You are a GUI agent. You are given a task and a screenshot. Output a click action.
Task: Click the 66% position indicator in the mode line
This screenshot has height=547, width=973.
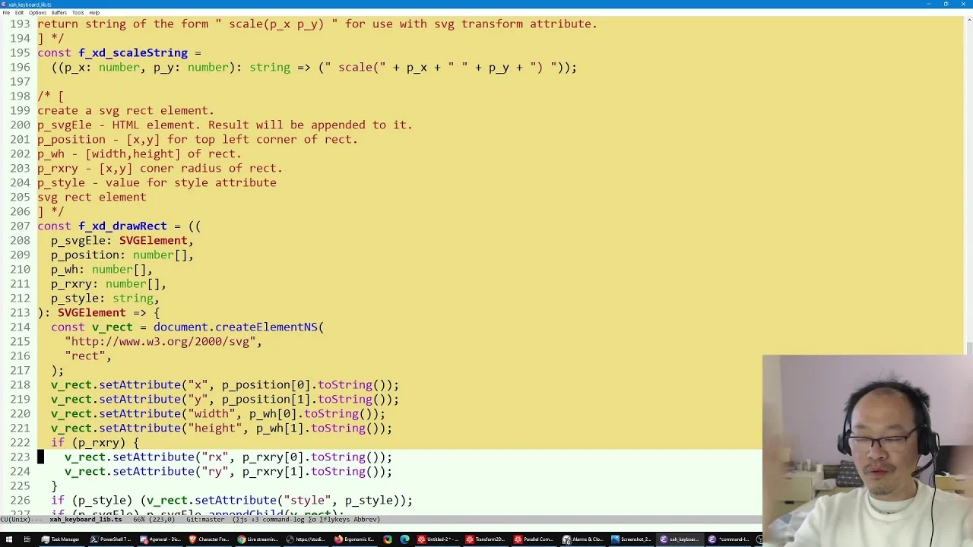coord(139,520)
